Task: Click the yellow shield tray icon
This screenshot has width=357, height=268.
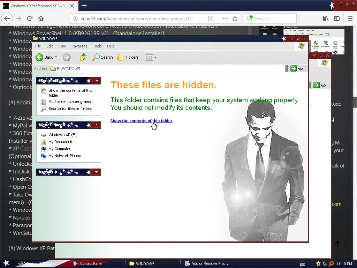Action: 318,264
